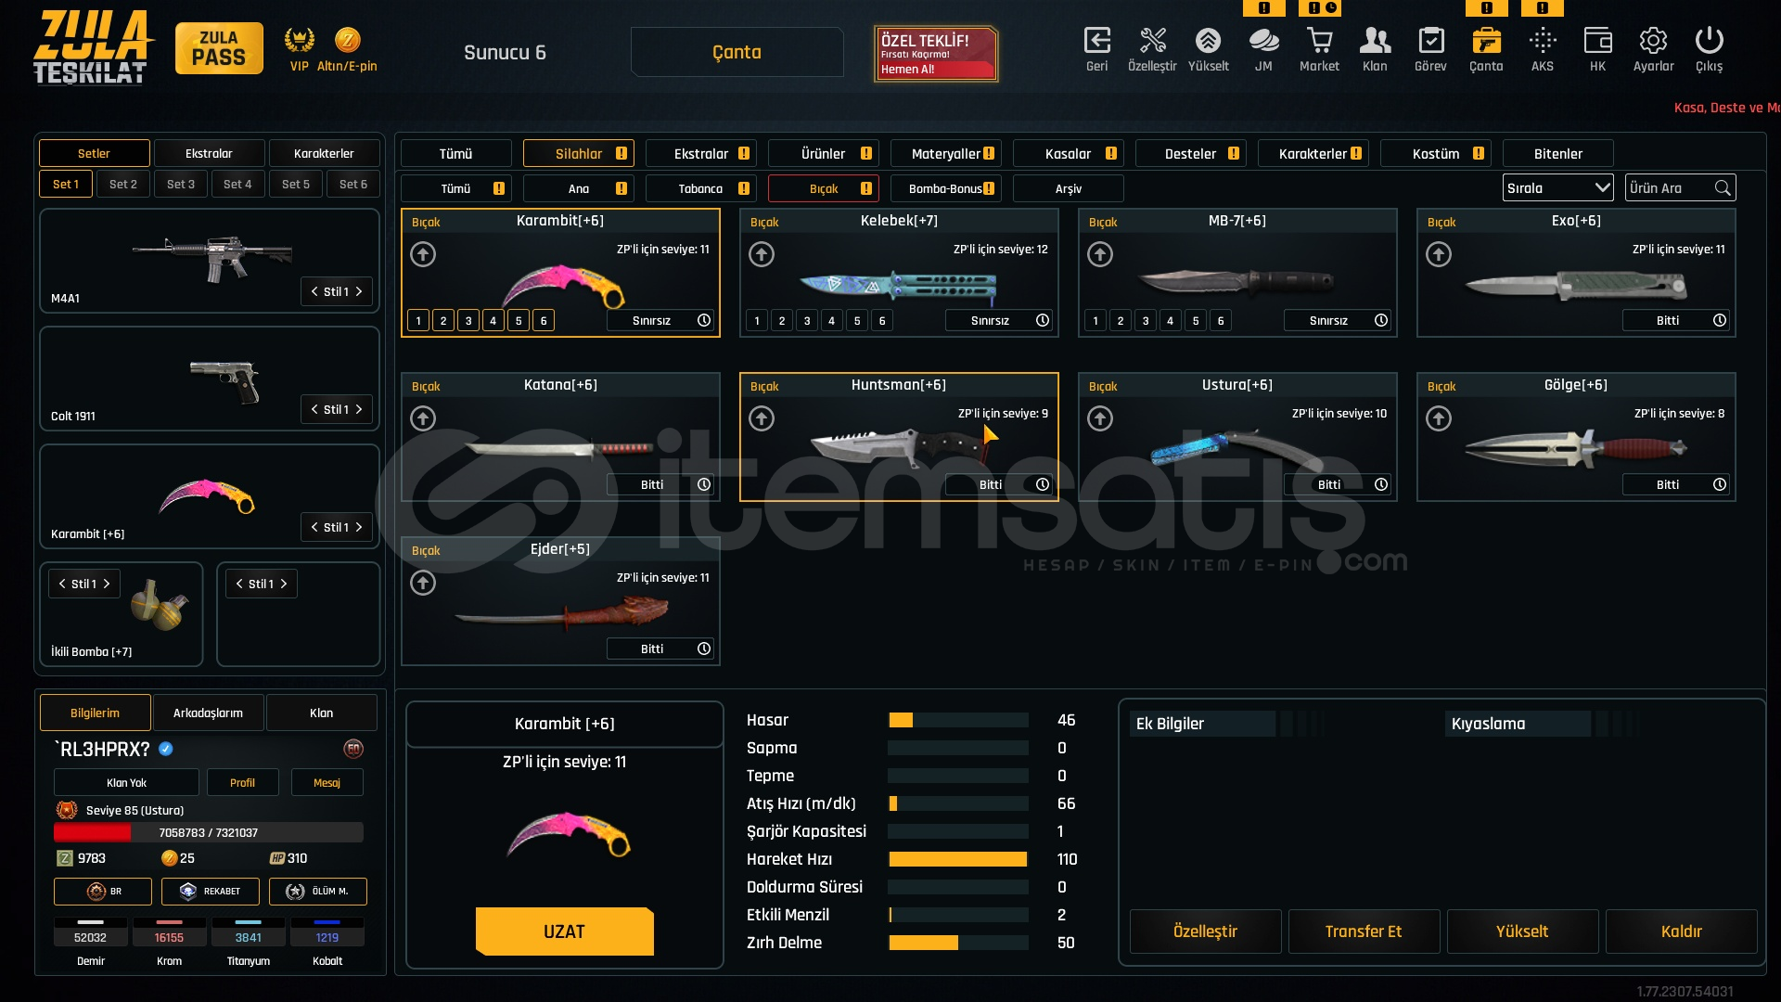
Task: Open the Çanta inventory icon in top bar
Action: pyautogui.click(x=1486, y=41)
